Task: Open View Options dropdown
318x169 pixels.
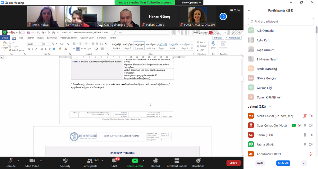Action: [191, 2]
